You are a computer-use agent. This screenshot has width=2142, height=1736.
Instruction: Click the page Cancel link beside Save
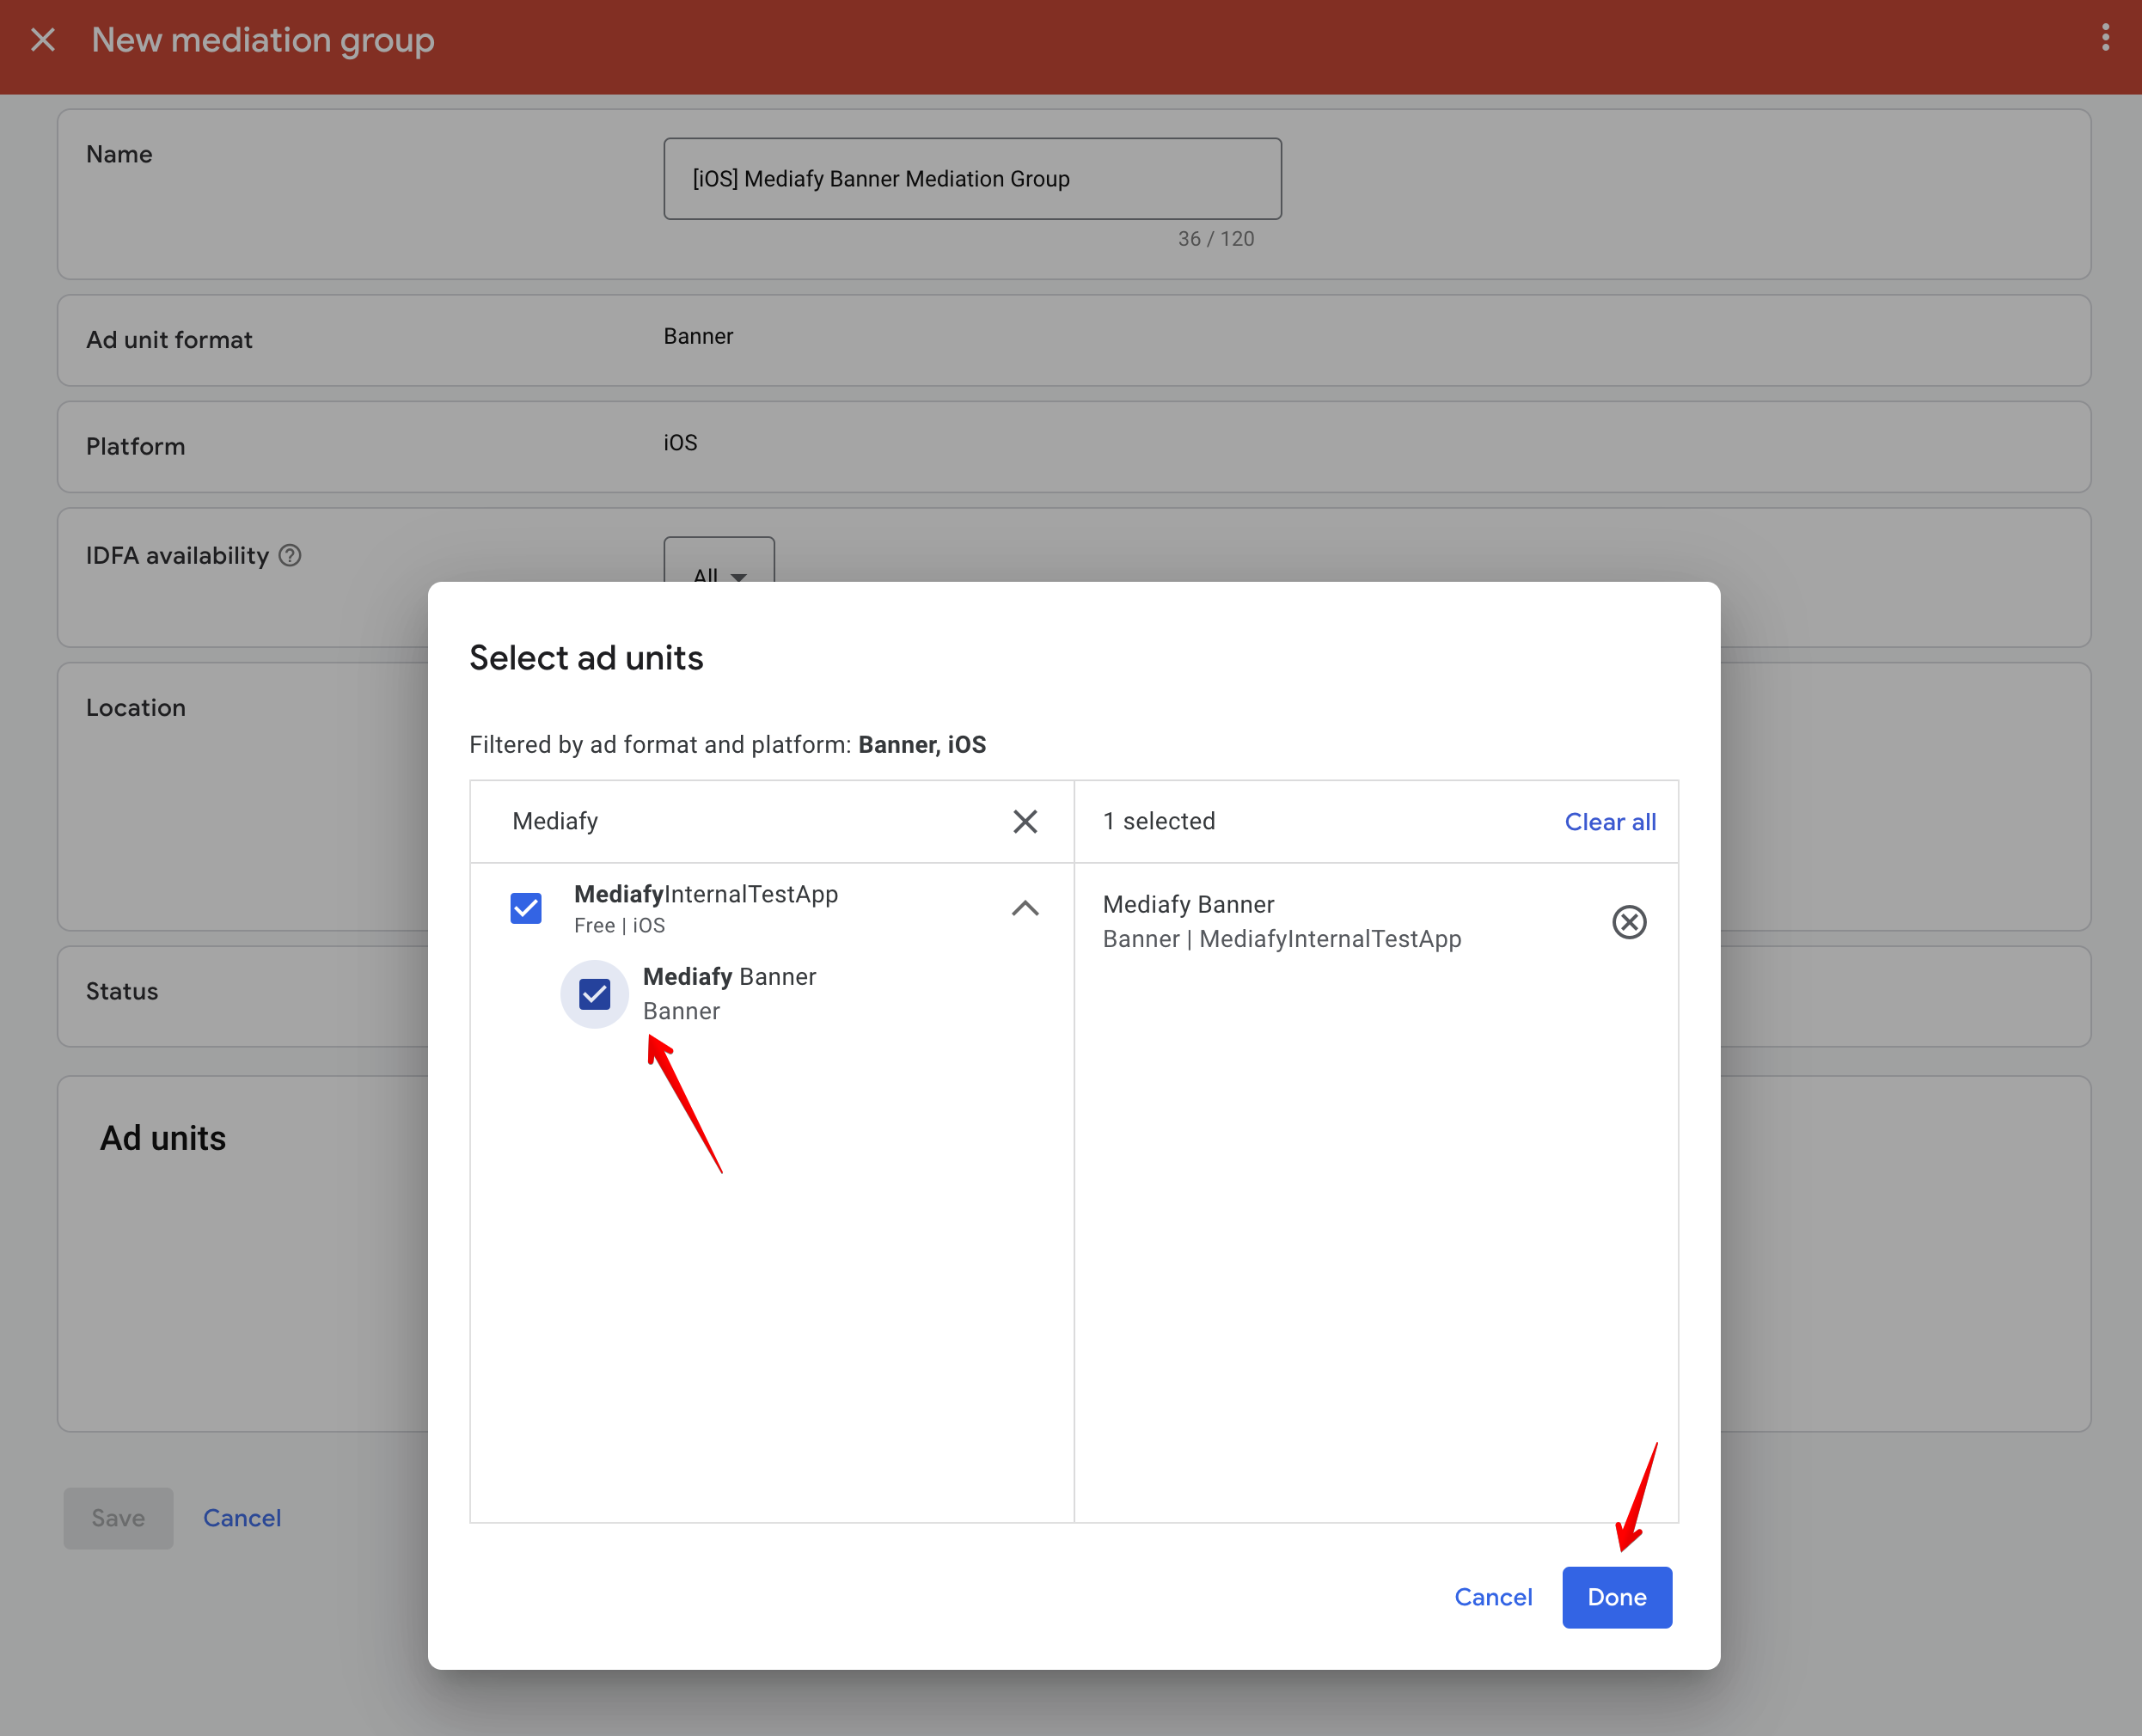[x=242, y=1517]
